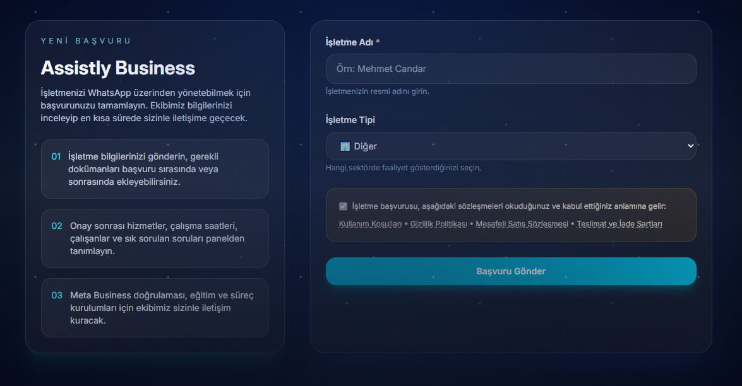The width and height of the screenshot is (742, 386).
Task: Open the Gizlilik Politikası link
Action: [438, 224]
